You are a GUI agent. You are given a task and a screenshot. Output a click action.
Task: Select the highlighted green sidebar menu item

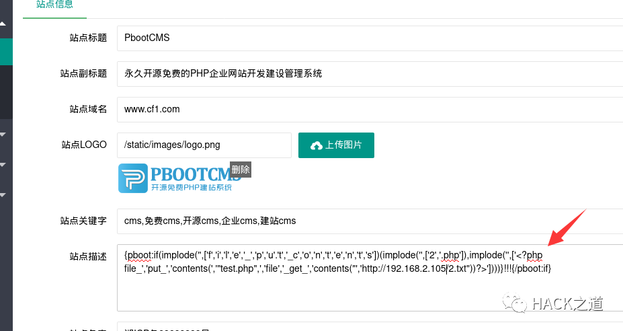click(6, 52)
